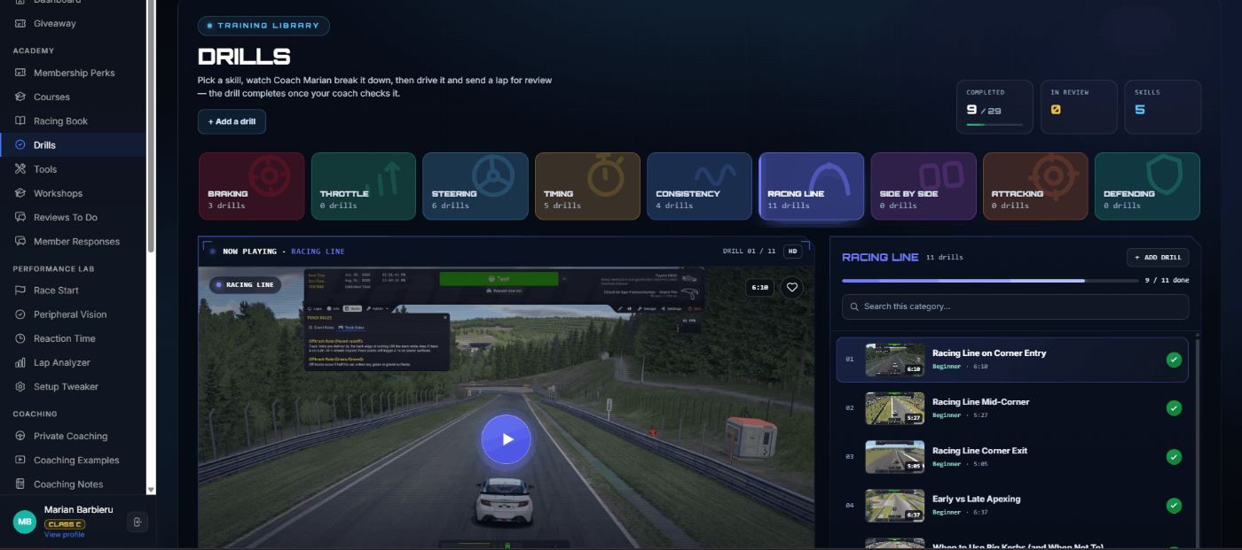Click the View profile link
Image resolution: width=1242 pixels, height=550 pixels.
65,535
